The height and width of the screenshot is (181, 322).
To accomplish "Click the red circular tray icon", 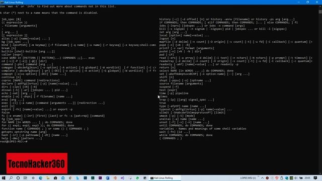I will (267, 178).
